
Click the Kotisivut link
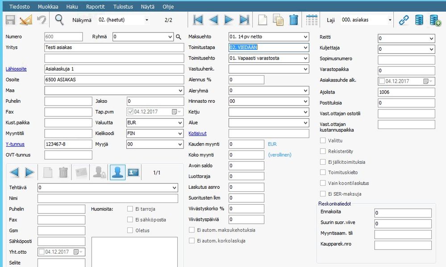(197, 133)
